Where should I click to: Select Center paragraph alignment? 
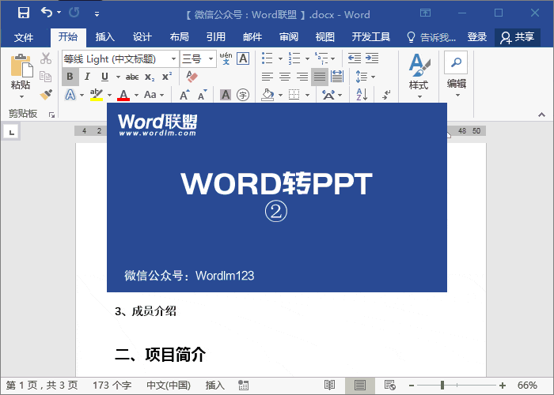pyautogui.click(x=285, y=77)
